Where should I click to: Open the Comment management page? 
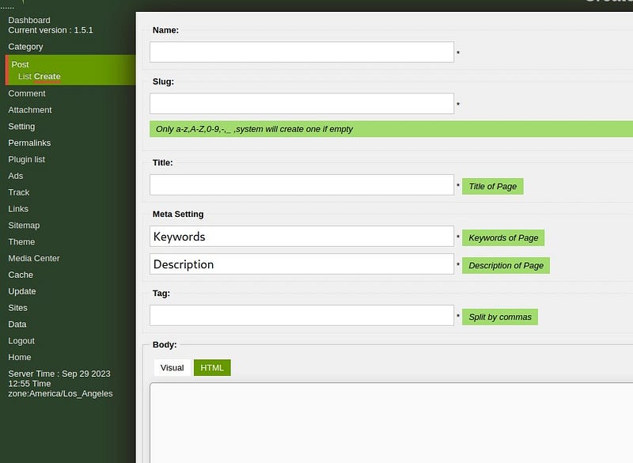[27, 93]
